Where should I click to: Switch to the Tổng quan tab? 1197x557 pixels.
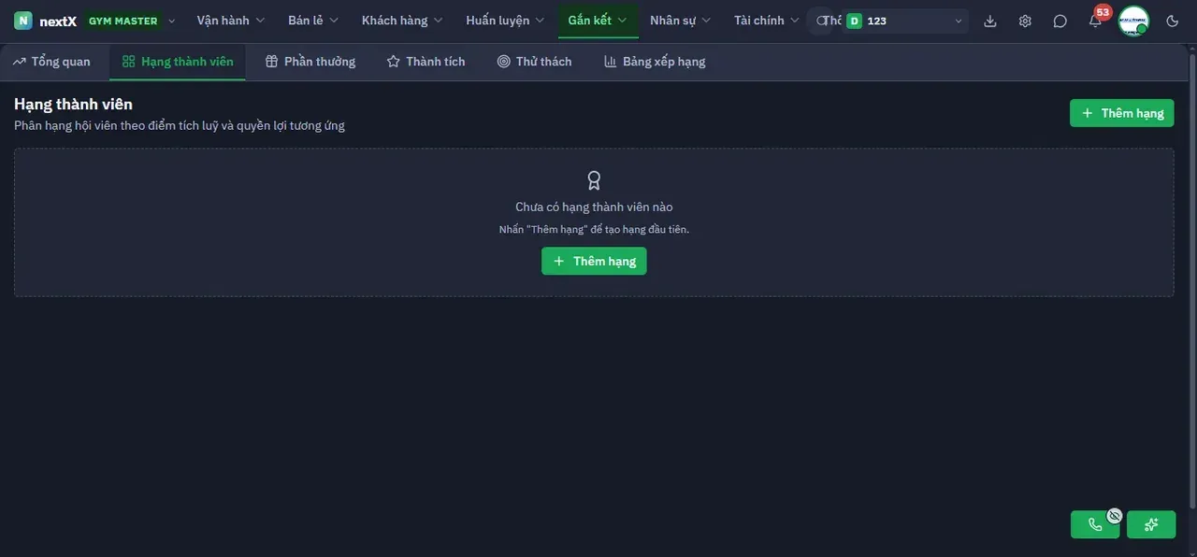52,62
